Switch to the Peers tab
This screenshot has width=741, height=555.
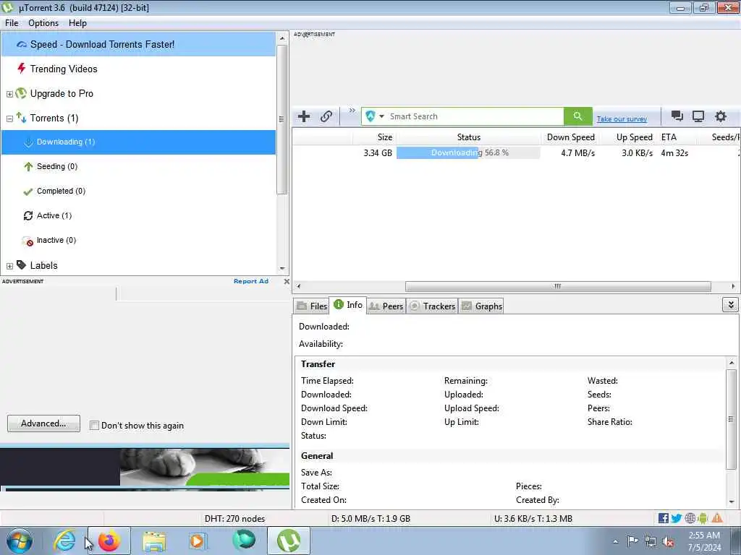(386, 306)
